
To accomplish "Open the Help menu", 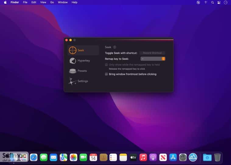I will pyautogui.click(x=74, y=2).
